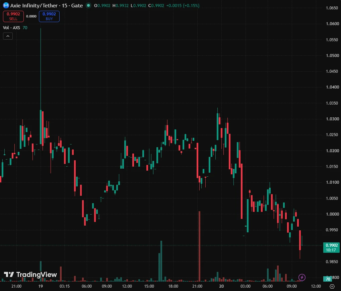Click the 18:00 time axis label
Viewport: 341px width, 291px height.
173,286
